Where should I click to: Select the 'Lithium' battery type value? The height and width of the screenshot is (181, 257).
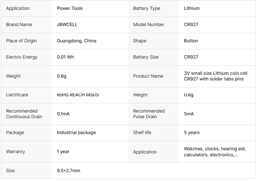click(192, 8)
